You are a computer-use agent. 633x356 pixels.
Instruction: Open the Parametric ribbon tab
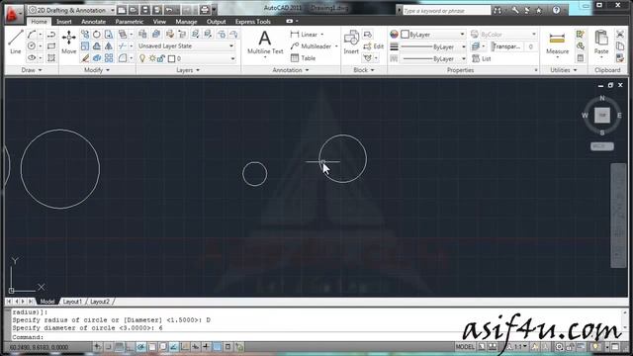130,22
